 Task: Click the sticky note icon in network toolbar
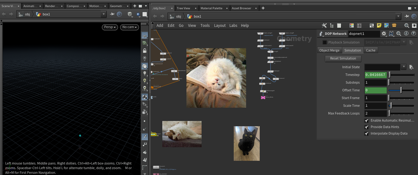[x=379, y=26]
